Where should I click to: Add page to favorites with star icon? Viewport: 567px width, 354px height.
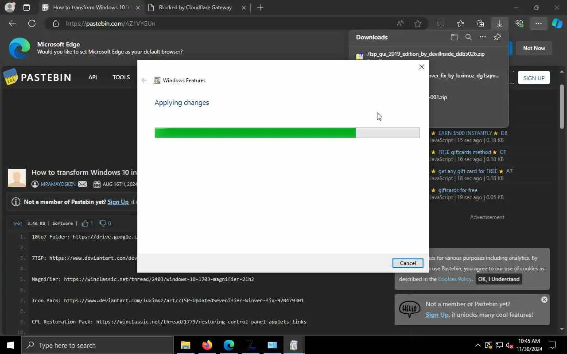(x=418, y=23)
